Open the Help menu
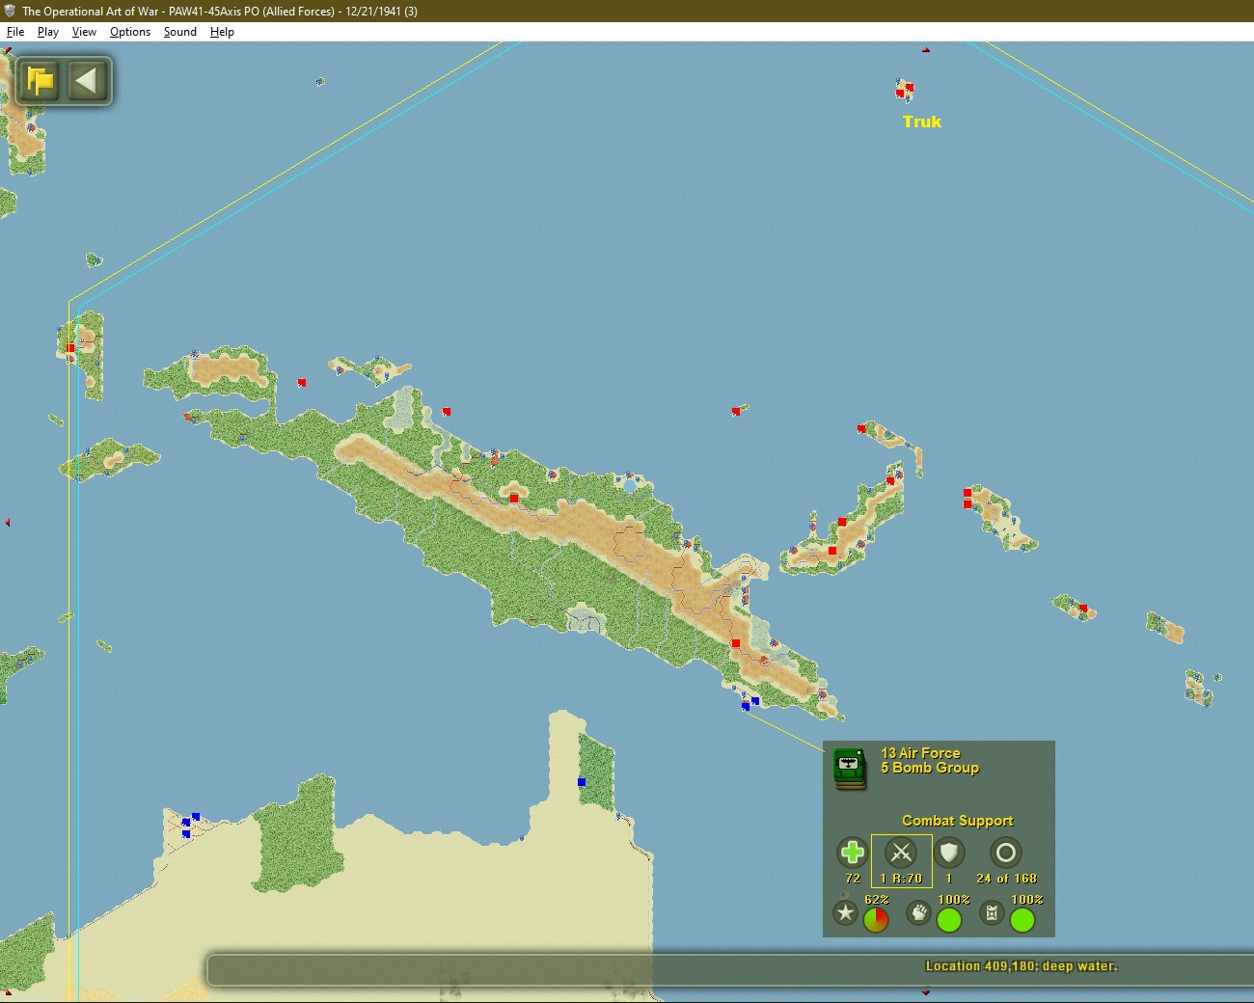Image resolution: width=1254 pixels, height=1003 pixels. point(222,32)
